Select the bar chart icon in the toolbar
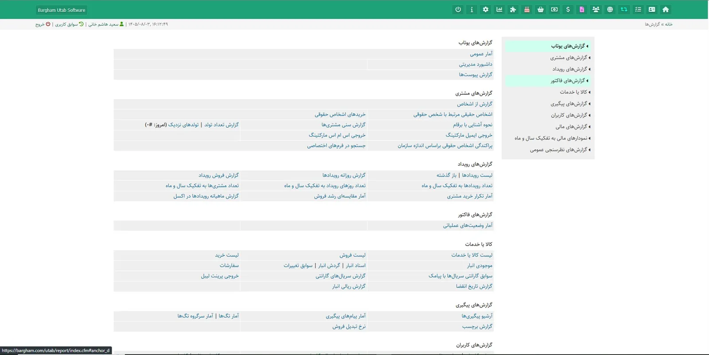The image size is (709, 355). [x=499, y=10]
